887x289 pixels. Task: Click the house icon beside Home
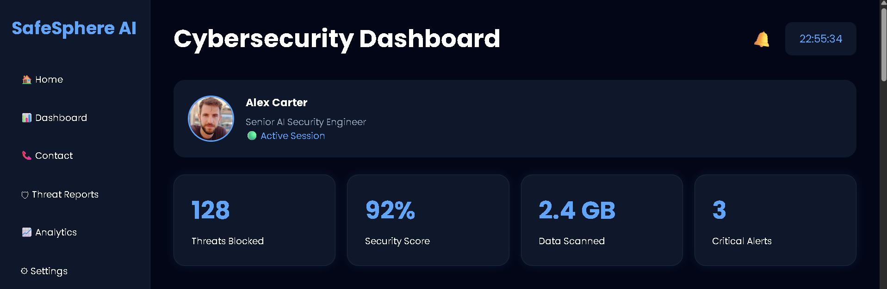[27, 79]
